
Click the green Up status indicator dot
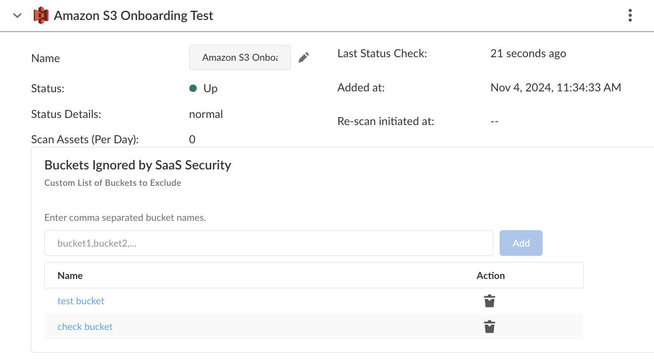(x=193, y=88)
